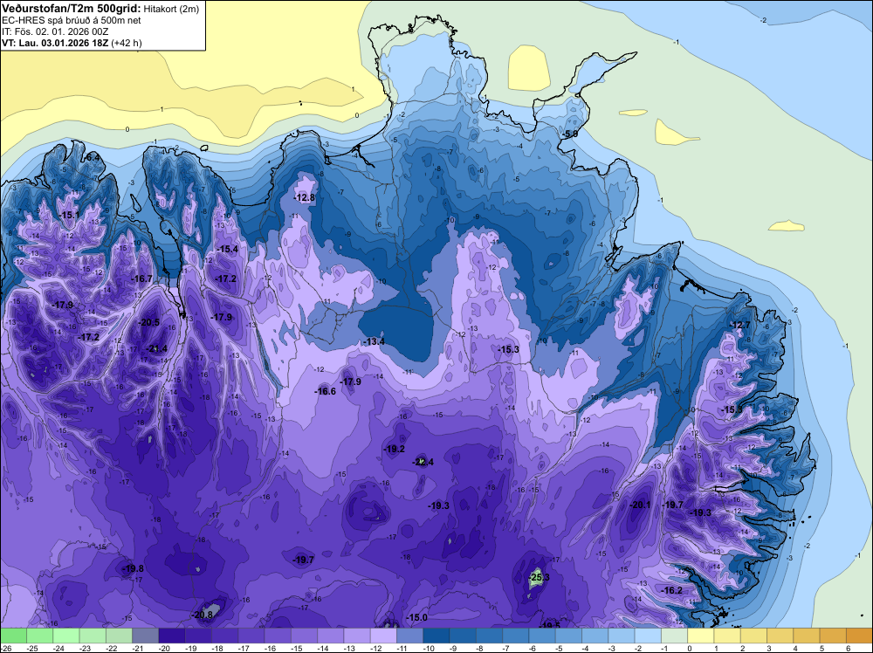
Task: Select the legend swatch between -13 and -12
Action: coord(357,636)
